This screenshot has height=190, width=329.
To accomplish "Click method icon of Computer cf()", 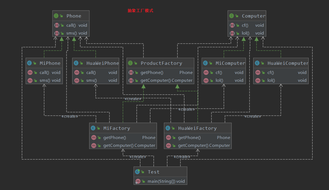I will (x=232, y=25).
